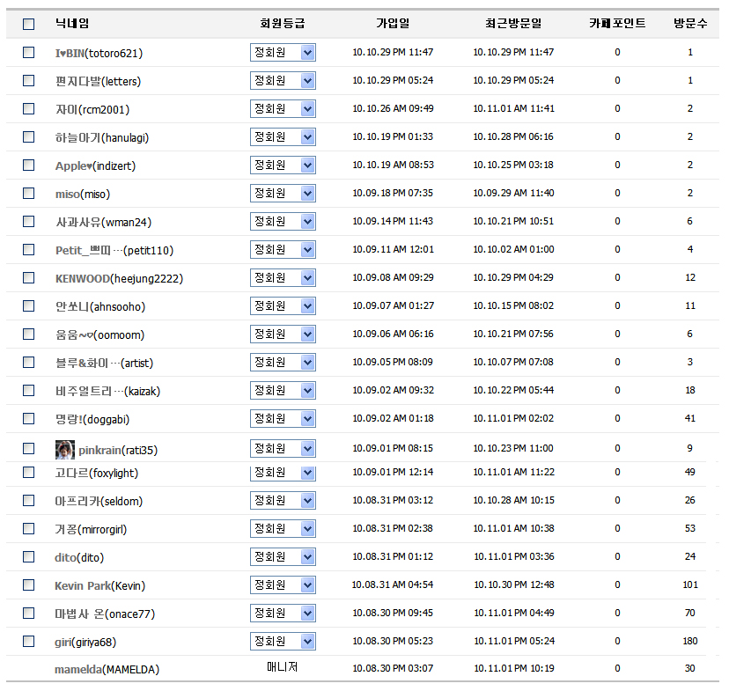Screen dimensions: 729x691
Task: Check the box for Kevin Park(Kevin)
Action: 29,585
